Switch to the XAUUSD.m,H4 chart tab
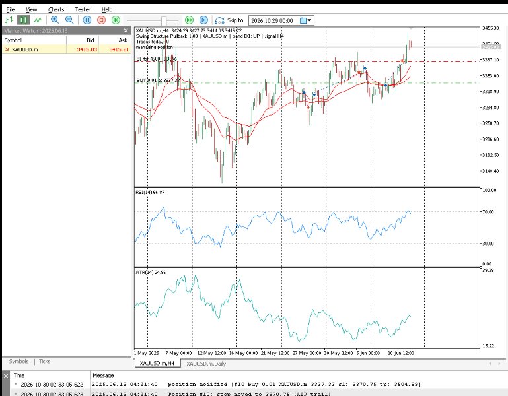 point(157,363)
